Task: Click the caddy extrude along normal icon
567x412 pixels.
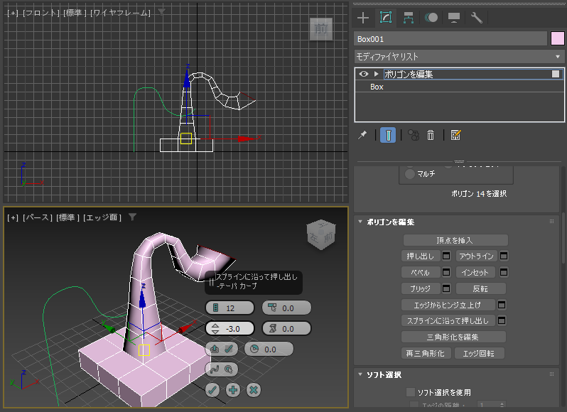Action: 215,349
